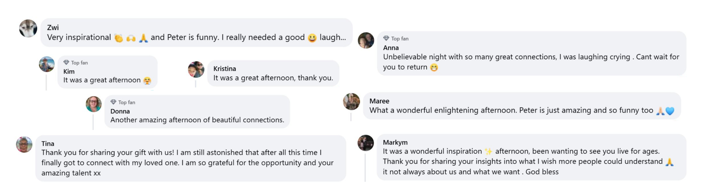The height and width of the screenshot is (195, 703).
Task: Click the Top fan diamond badge above Anna
Action: (x=386, y=38)
